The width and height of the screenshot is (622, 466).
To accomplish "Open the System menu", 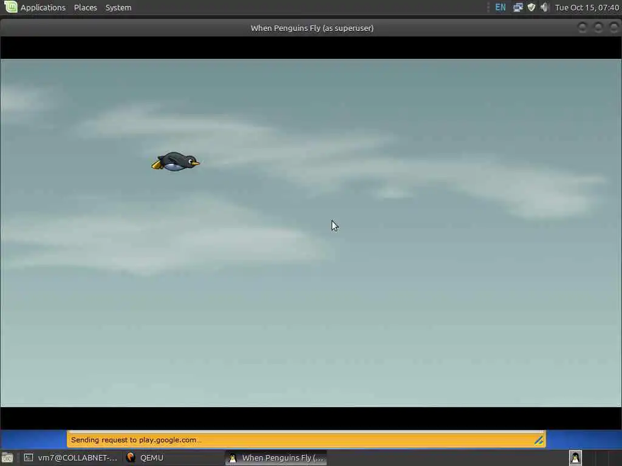I will tap(118, 7).
